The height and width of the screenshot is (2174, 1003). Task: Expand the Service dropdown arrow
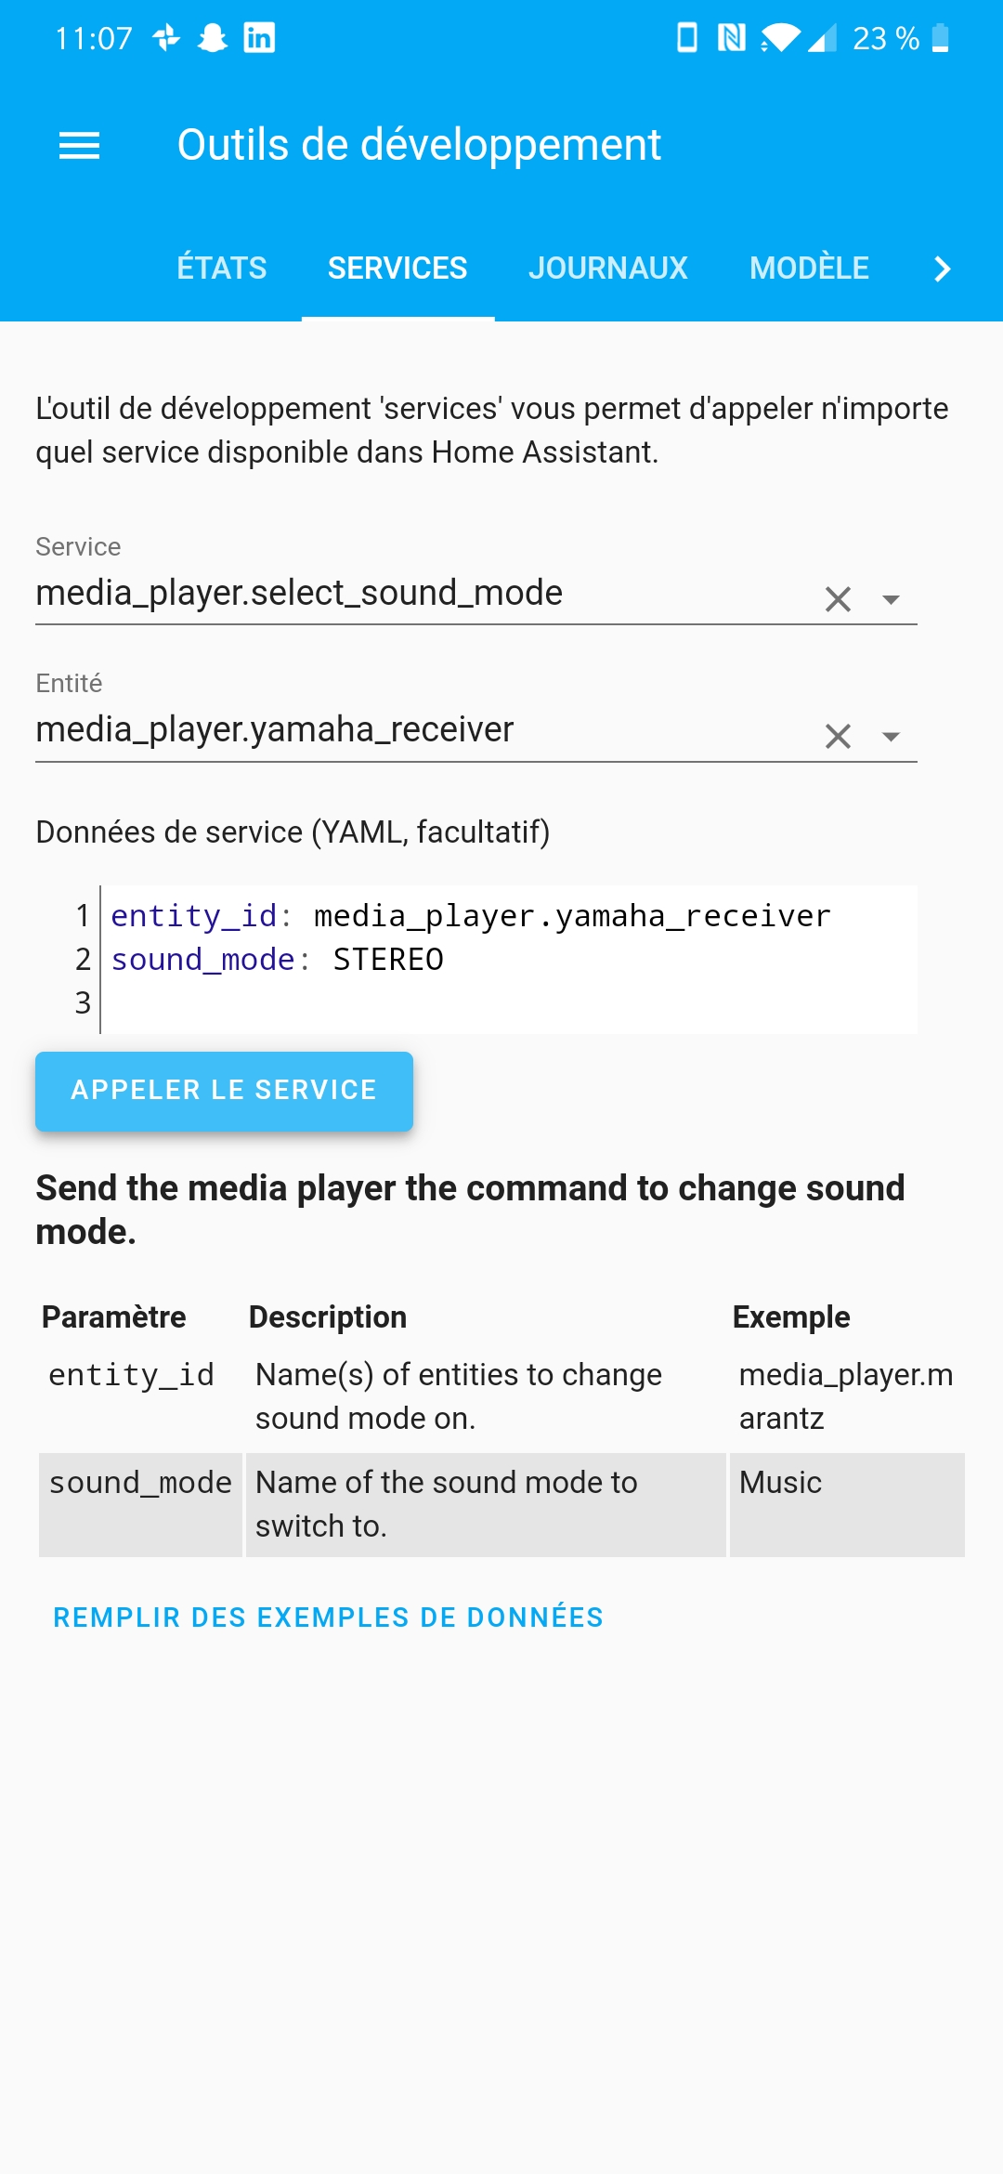(x=891, y=599)
